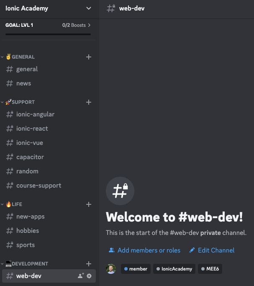Viewport: 254px width, 286px height.
Task: Open the Ionic Academy server dropdown
Action: [89, 8]
